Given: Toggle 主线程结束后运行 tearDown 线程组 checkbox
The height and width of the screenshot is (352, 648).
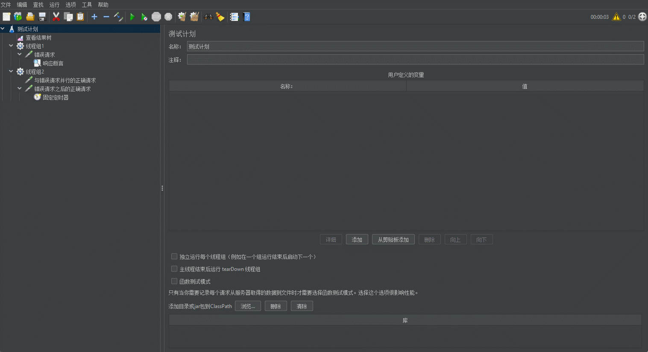Looking at the screenshot, I should (174, 269).
